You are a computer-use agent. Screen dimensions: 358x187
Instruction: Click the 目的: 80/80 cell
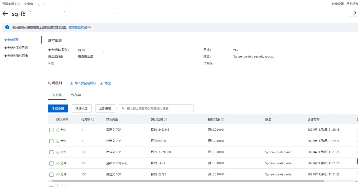tap(159, 141)
